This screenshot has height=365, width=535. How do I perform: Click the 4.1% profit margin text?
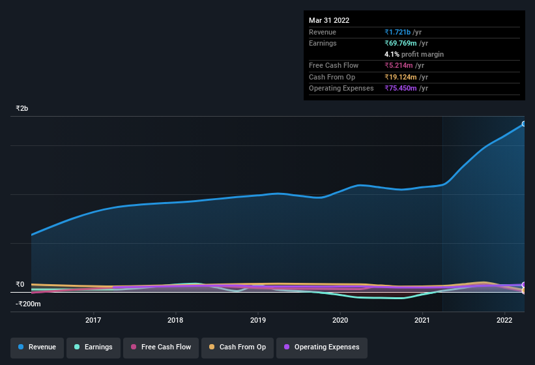414,54
